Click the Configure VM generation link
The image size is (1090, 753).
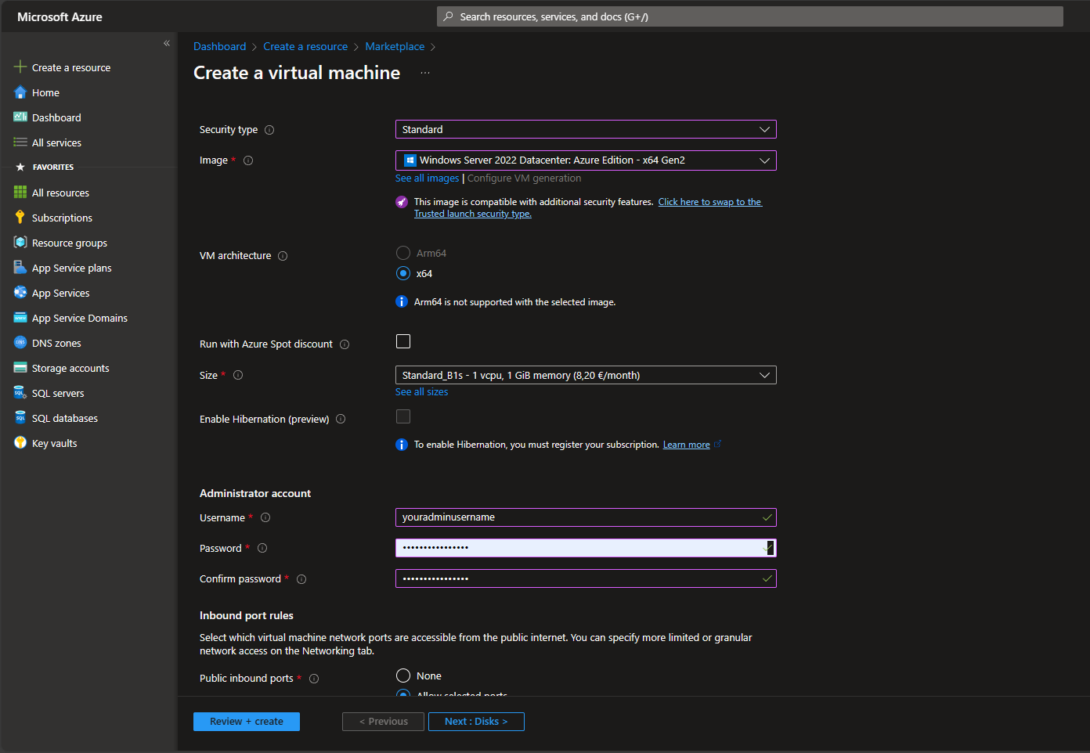(x=525, y=178)
